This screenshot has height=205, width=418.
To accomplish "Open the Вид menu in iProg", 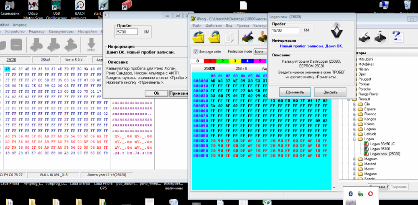I will click(229, 25).
